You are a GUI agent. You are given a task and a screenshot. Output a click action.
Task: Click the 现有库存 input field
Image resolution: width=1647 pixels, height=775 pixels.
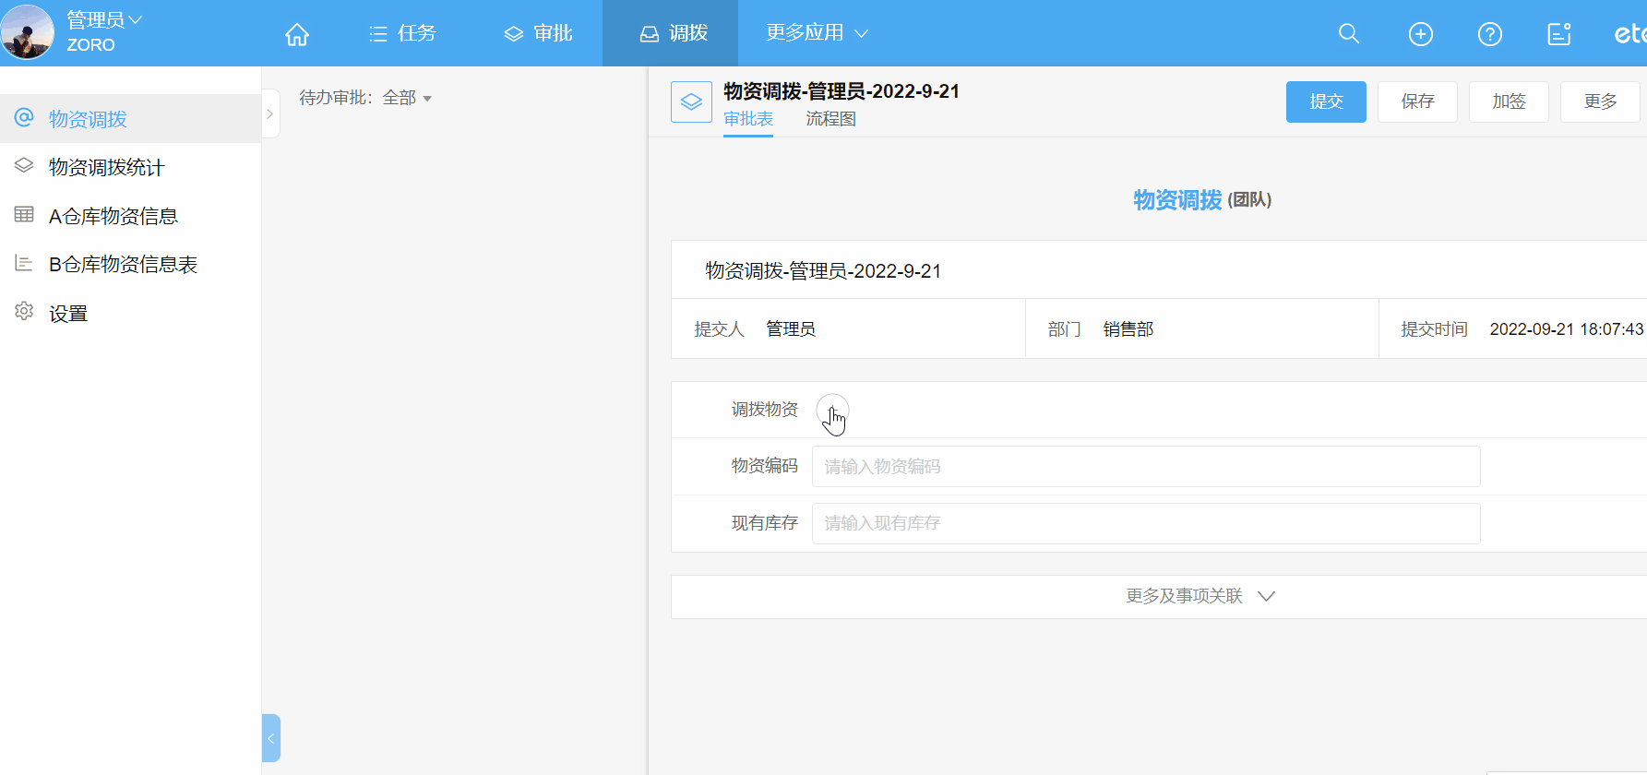tap(1146, 524)
